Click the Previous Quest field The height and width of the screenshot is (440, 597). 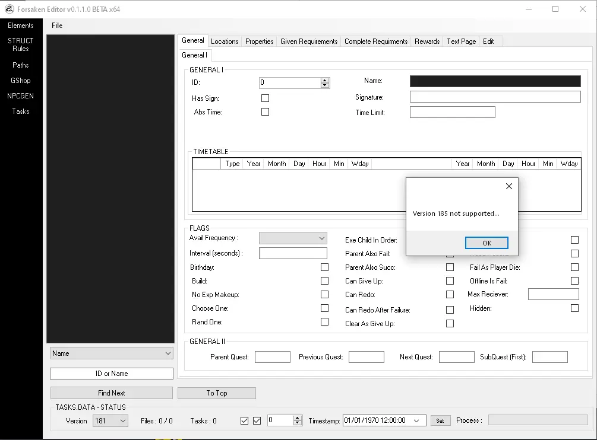point(367,357)
